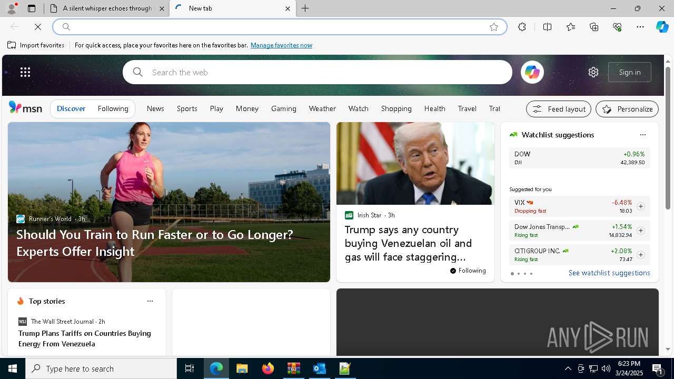This screenshot has height=379, width=674.
Task: Open the DOW index row
Action: tap(579, 158)
